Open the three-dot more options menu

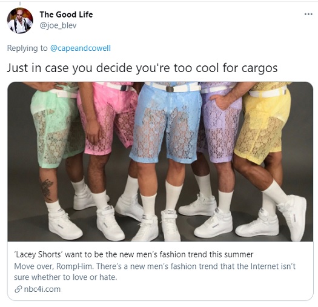click(x=308, y=14)
